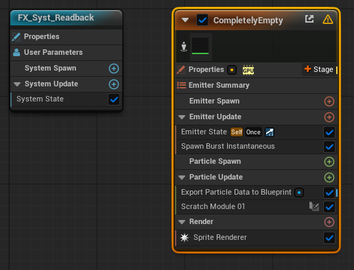Uncheck the System State checkbox
This screenshot has width=354, height=270.
coord(114,99)
